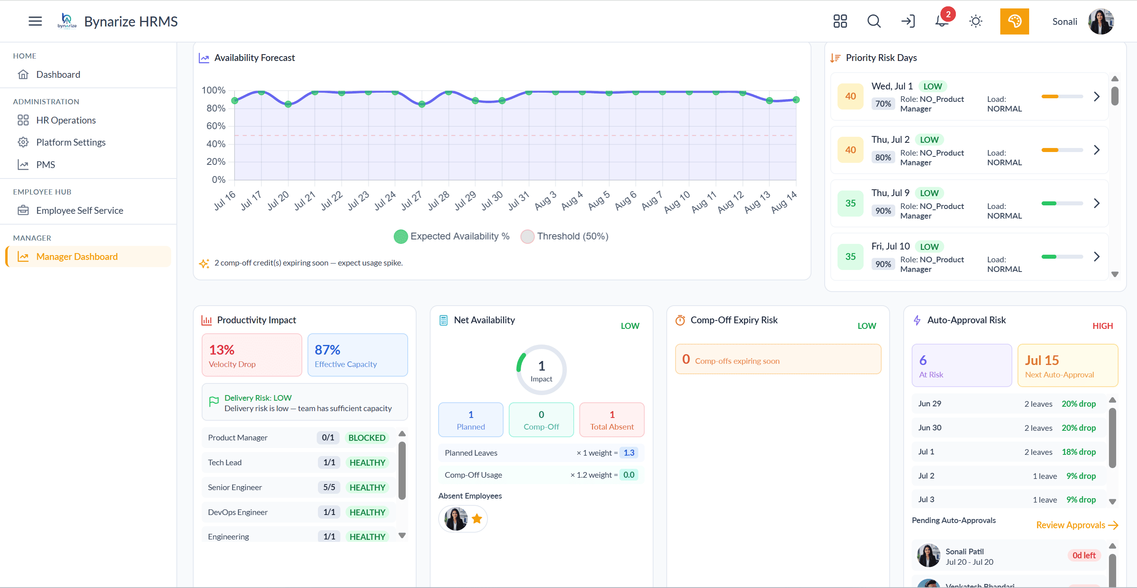Image resolution: width=1137 pixels, height=588 pixels.
Task: Select Manager Dashboard menu item
Action: [88, 256]
